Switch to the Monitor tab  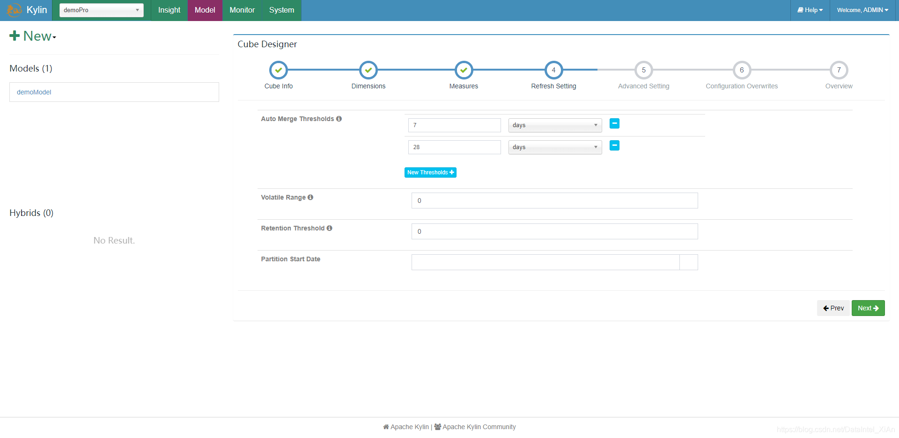tap(242, 10)
